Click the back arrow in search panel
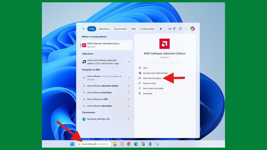 83,29
